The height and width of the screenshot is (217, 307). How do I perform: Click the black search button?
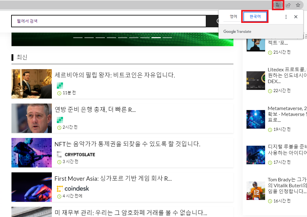pos(212,21)
